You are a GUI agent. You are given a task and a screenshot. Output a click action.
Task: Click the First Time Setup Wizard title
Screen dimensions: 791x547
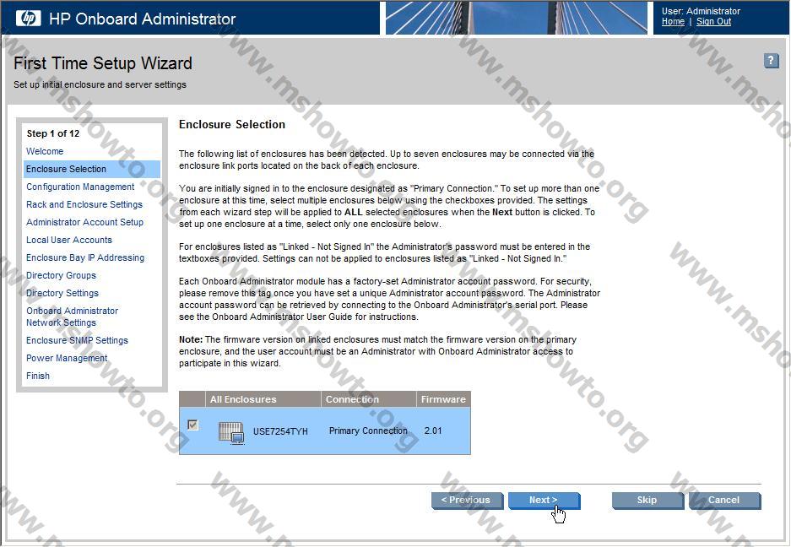103,63
